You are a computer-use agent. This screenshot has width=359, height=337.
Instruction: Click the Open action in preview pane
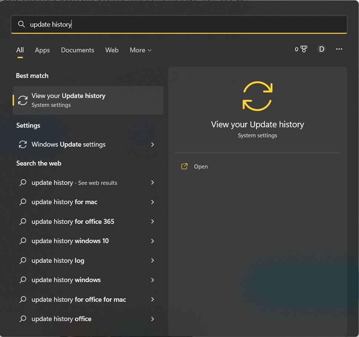pyautogui.click(x=201, y=167)
